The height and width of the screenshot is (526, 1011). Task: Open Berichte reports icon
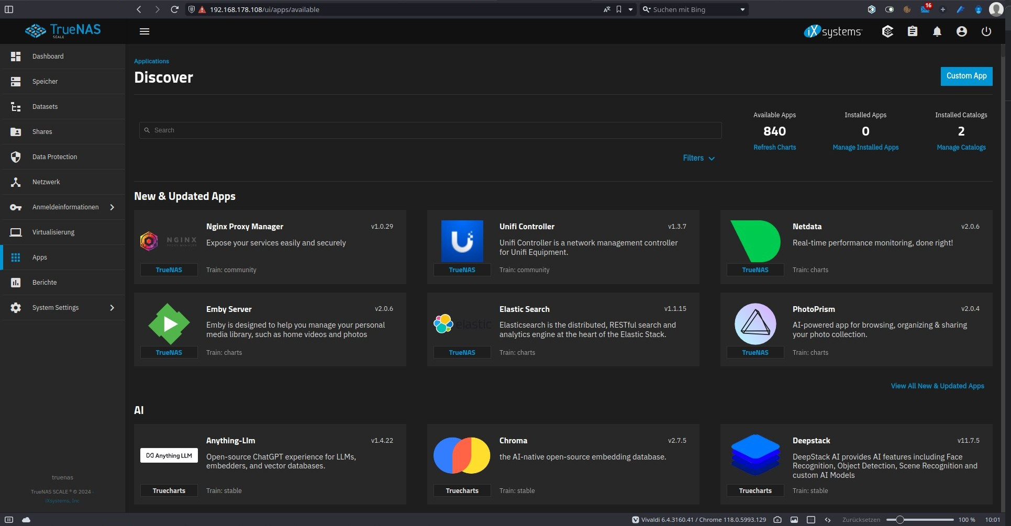click(16, 283)
